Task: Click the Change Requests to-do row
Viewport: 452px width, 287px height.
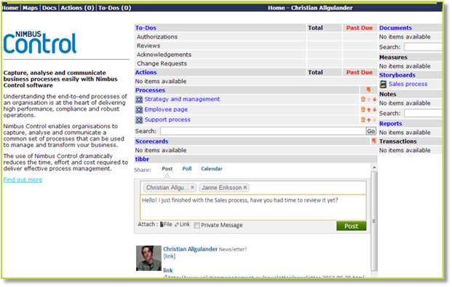Action: 221,64
